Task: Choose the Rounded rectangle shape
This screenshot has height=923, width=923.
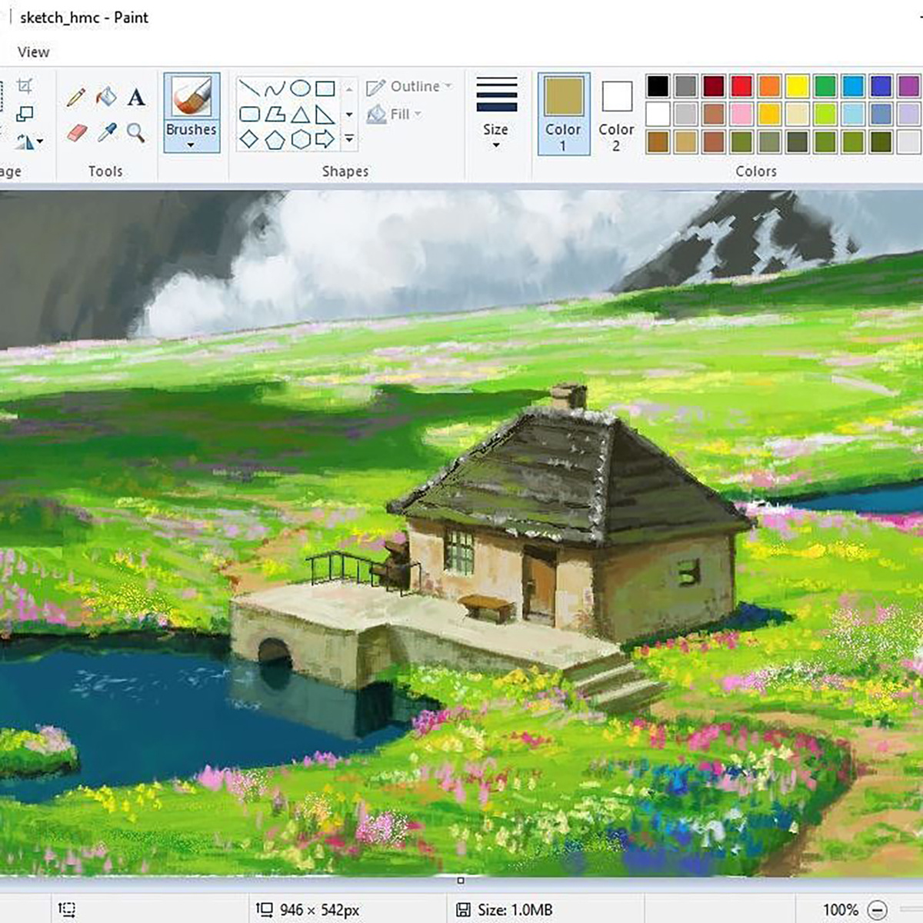Action: pos(249,115)
